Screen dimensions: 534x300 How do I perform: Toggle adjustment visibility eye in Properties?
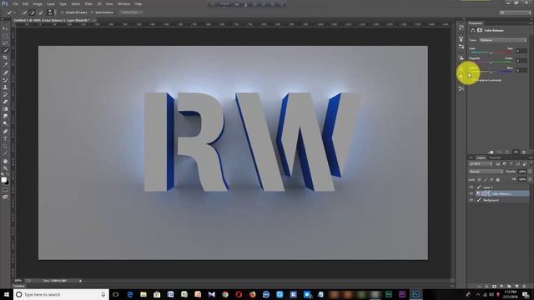(x=516, y=152)
